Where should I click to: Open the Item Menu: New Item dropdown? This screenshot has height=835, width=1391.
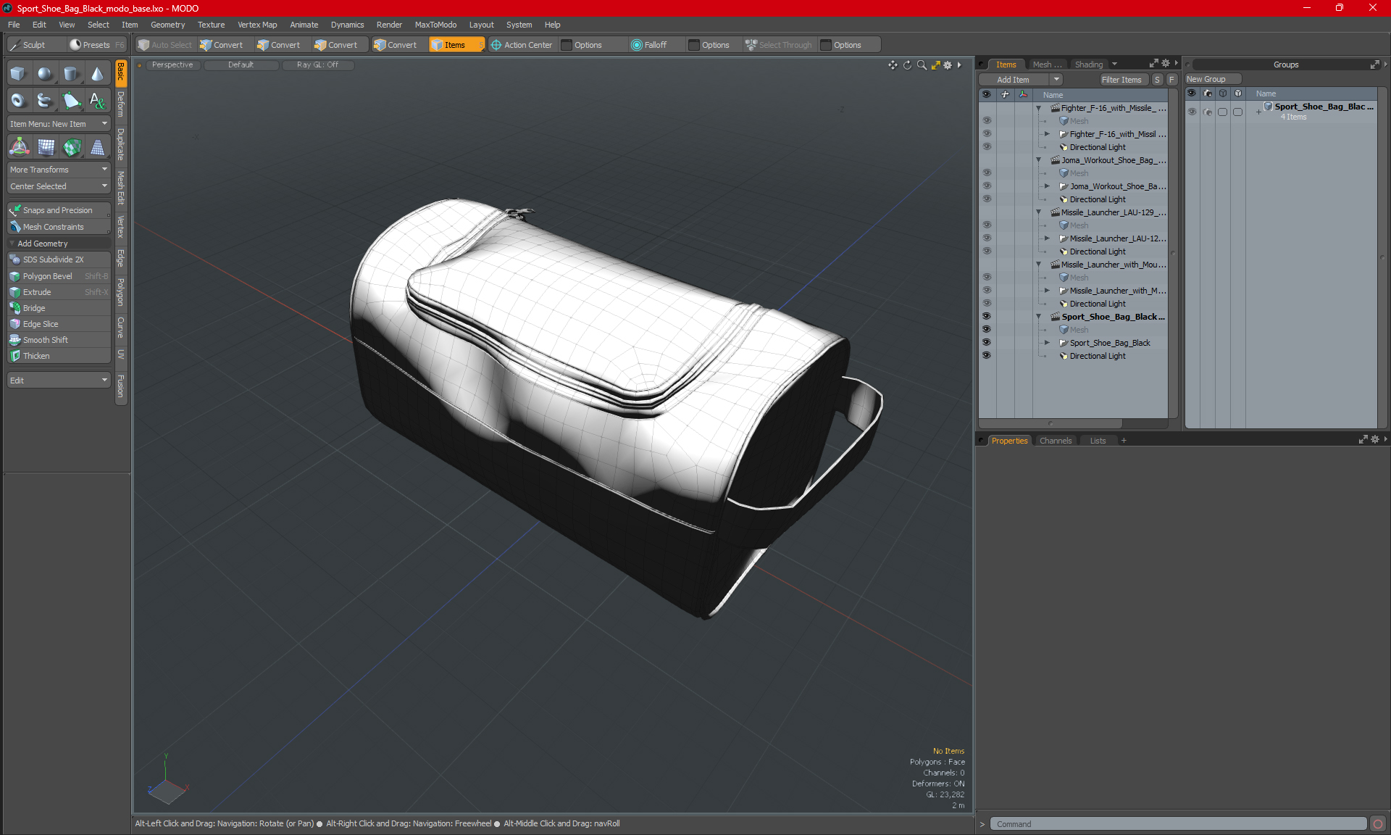59,124
